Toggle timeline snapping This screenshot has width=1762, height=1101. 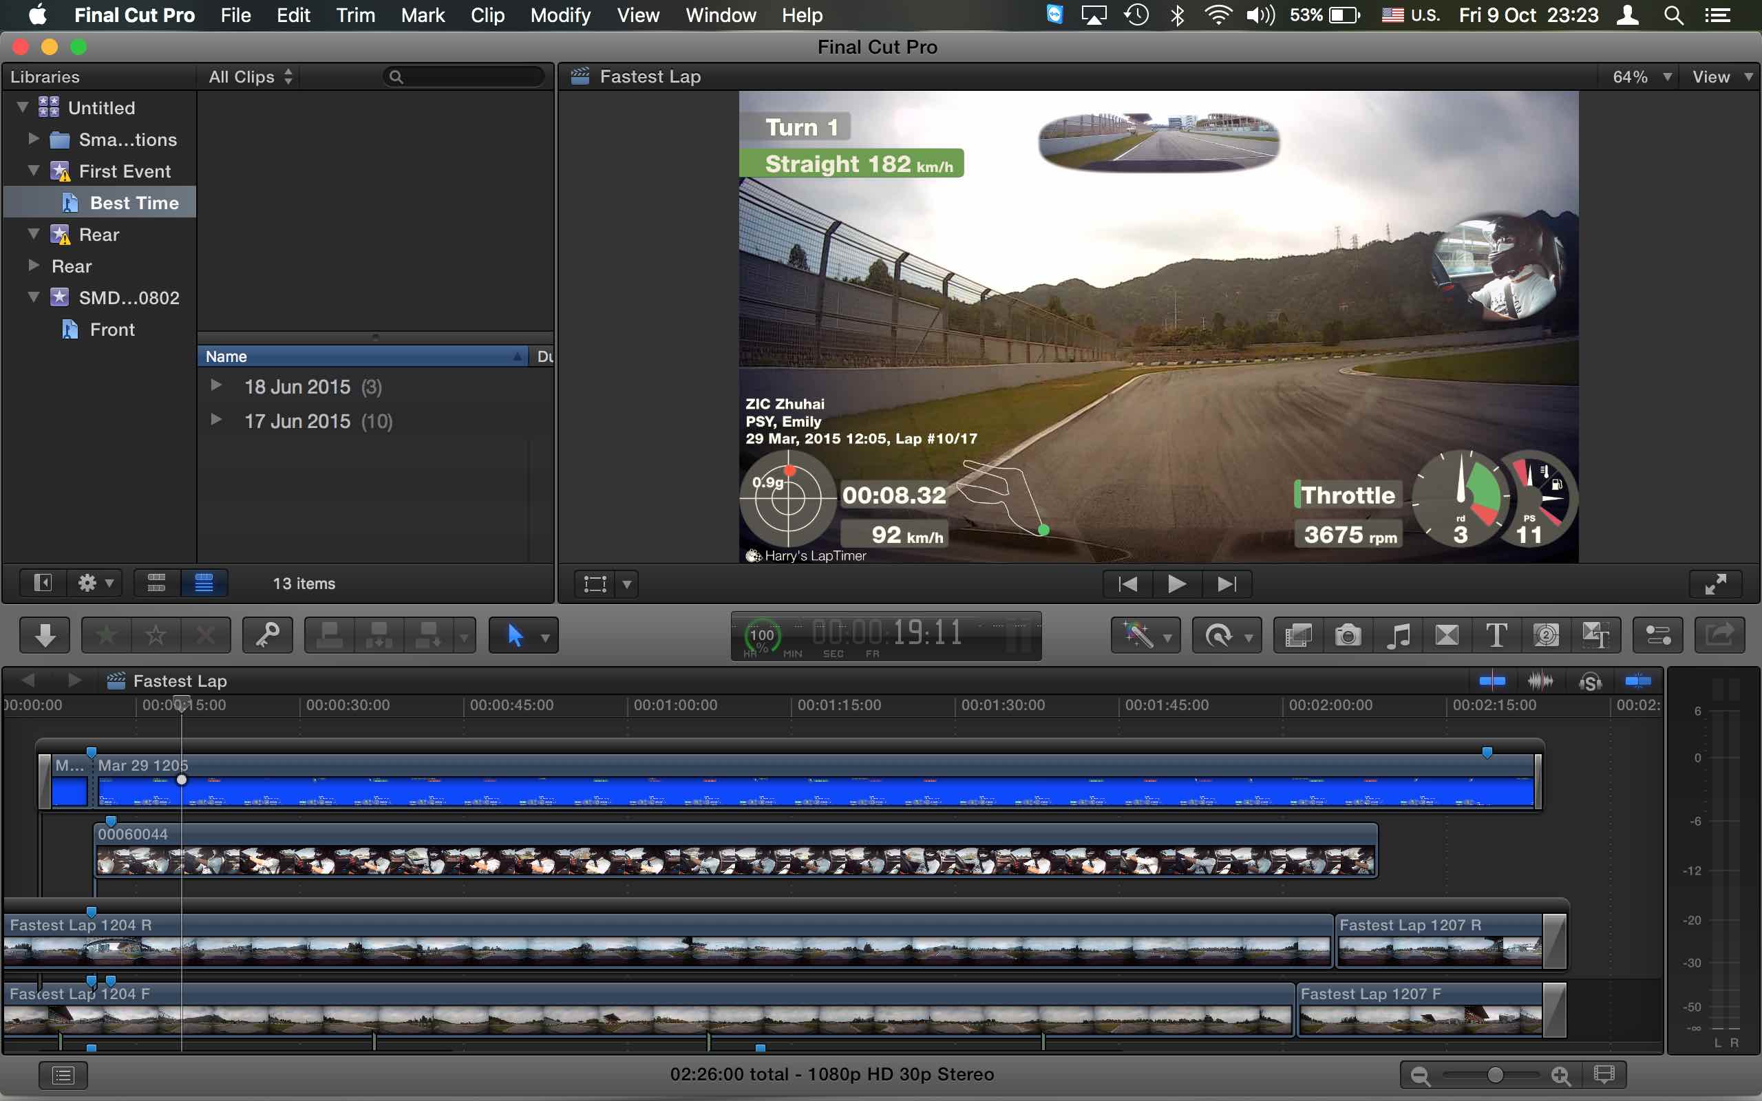click(x=1637, y=681)
